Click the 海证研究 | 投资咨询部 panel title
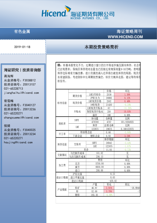 click(22, 70)
